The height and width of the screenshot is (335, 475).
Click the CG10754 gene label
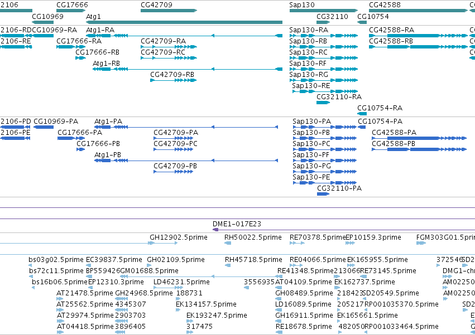point(373,16)
